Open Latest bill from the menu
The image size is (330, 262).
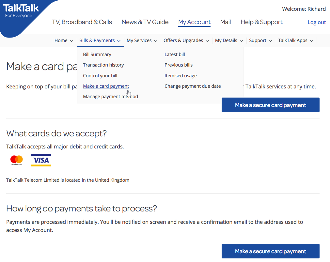coord(175,54)
